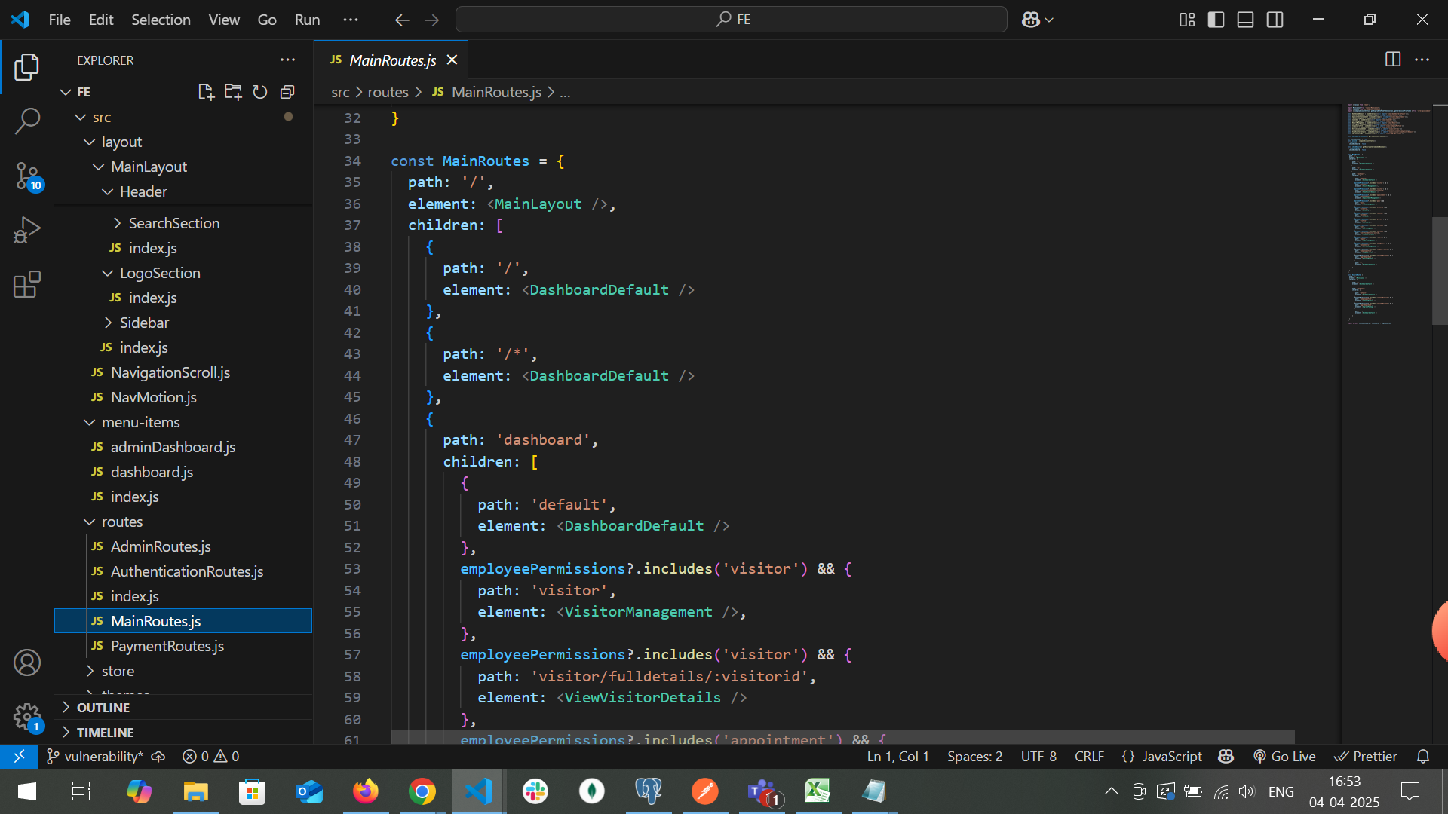Screen dimensions: 1448x814
Task: Open the Search view in activity bar
Action: pyautogui.click(x=27, y=121)
